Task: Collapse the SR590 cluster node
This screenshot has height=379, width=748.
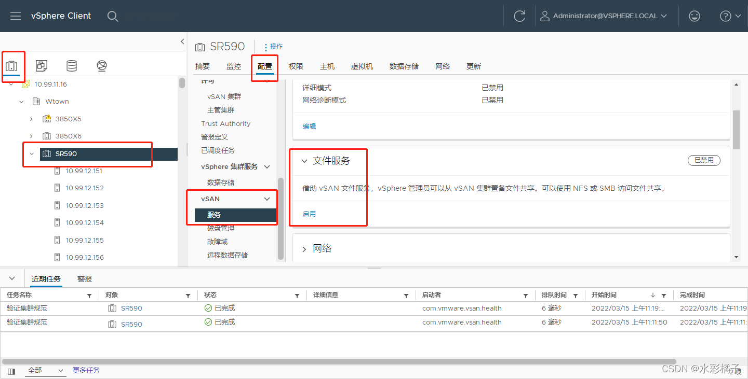Action: (32, 154)
